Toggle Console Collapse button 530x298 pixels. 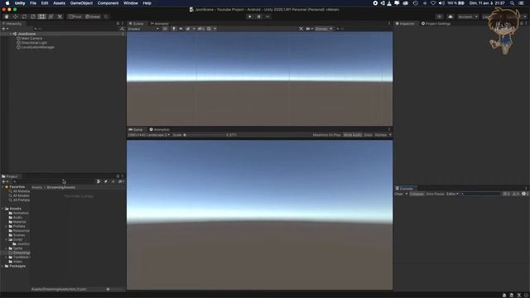(x=417, y=194)
